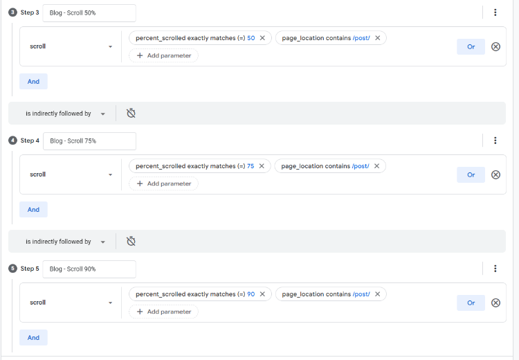Remove the Step 3 scroll condition
519x360 pixels.
coord(495,46)
